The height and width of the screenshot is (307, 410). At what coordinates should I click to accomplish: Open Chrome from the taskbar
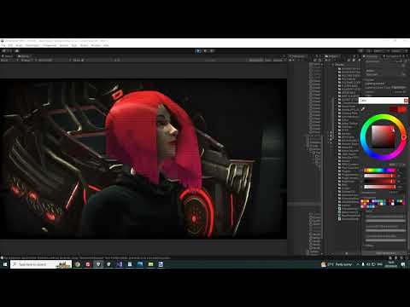(x=78, y=264)
